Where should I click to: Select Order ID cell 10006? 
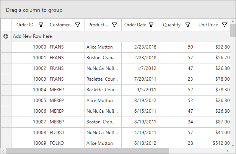(x=30, y=111)
